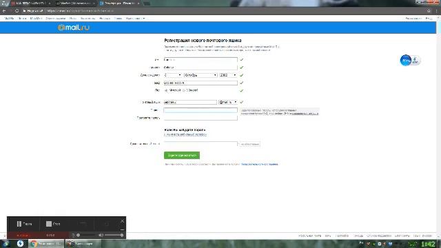Click the registration link at the top right
The width and height of the screenshot is (441, 248).
point(413,19)
